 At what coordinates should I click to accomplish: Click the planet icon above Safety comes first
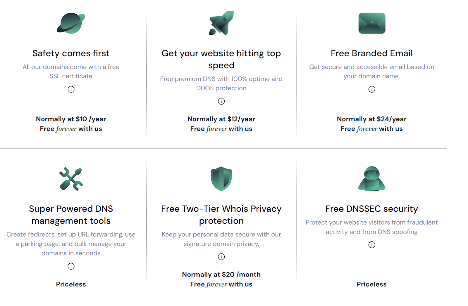pyautogui.click(x=71, y=23)
